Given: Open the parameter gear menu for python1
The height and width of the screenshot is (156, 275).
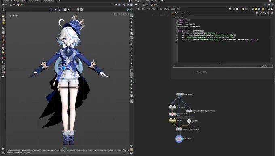Looking at the screenshot, I should click(x=257, y=13).
